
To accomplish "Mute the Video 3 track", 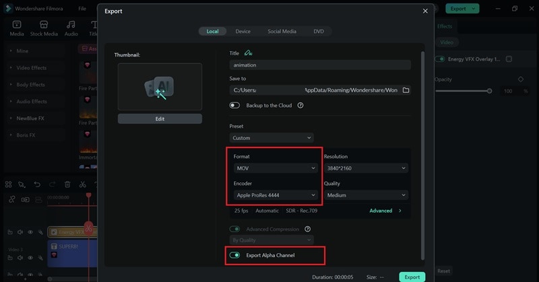I will pyautogui.click(x=20, y=258).
